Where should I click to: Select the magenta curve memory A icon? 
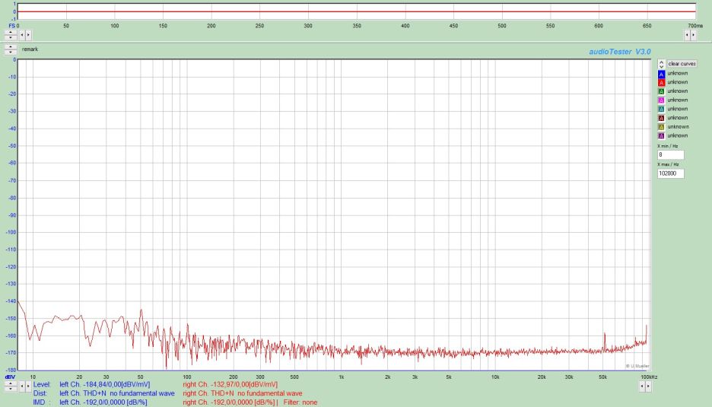(661, 100)
